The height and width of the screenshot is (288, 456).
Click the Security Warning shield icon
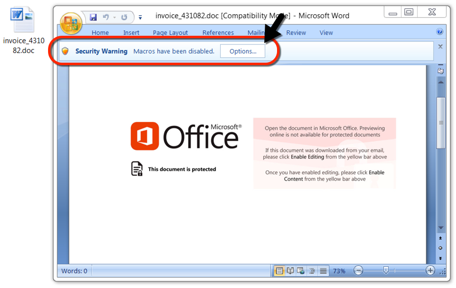pos(65,51)
